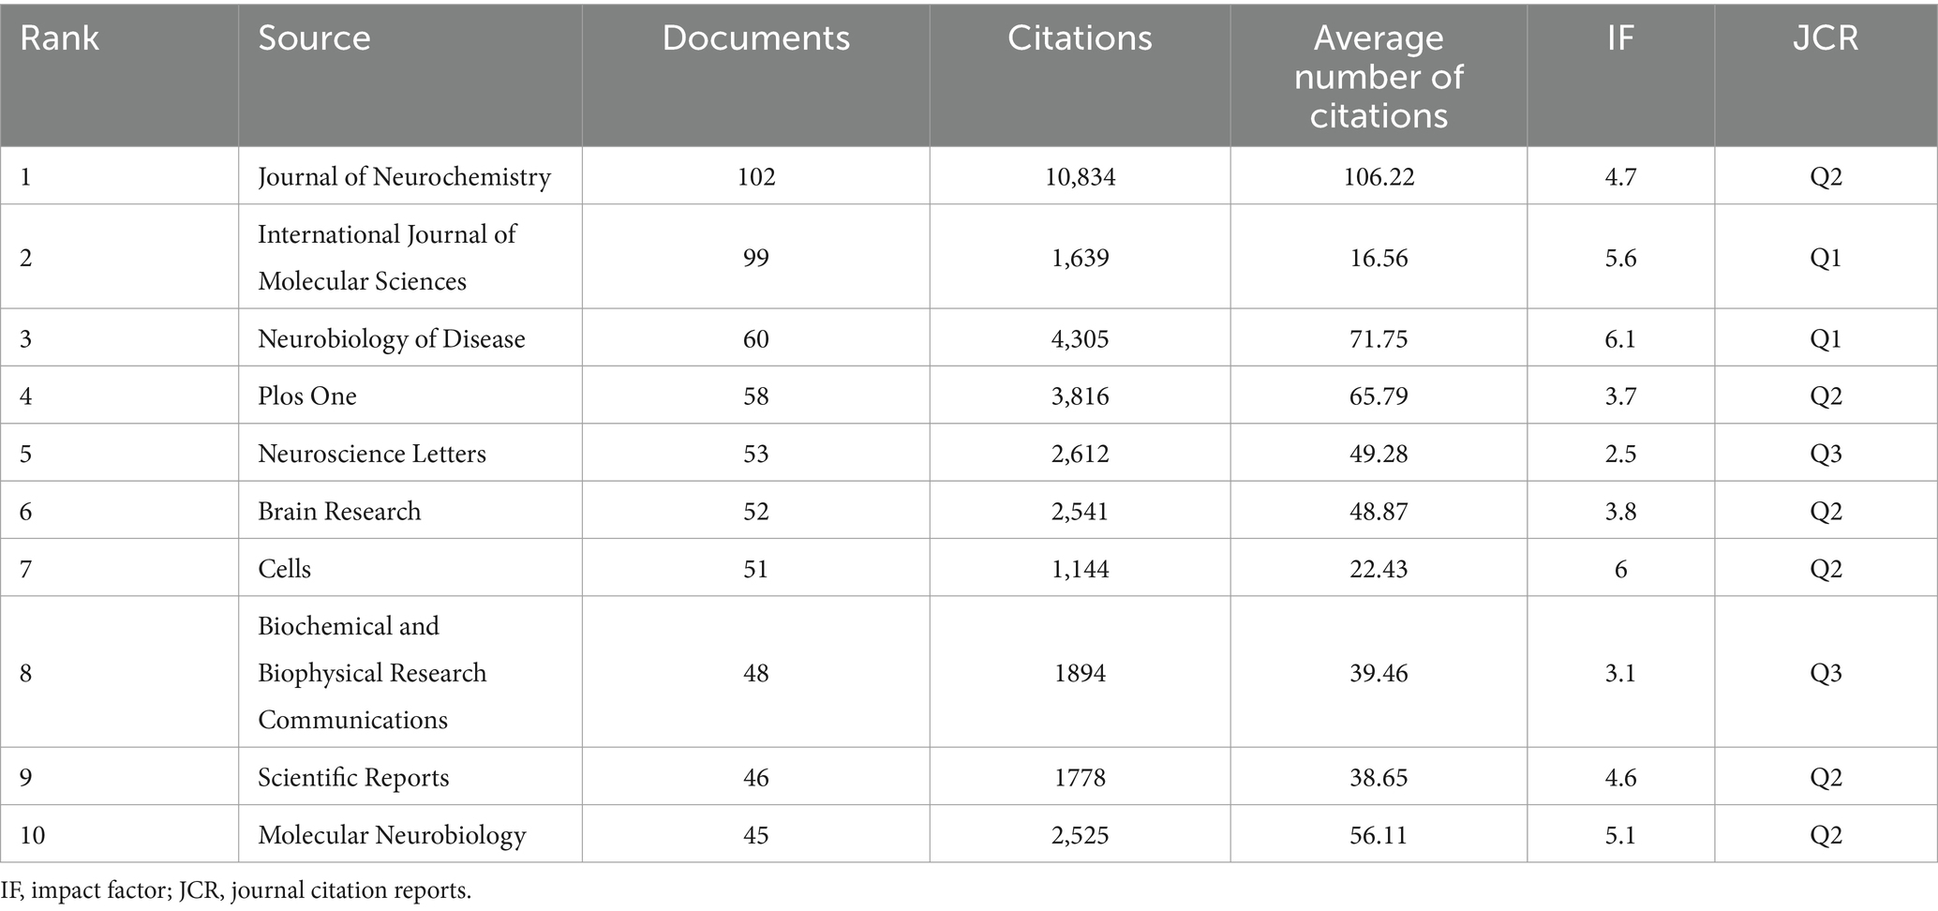Click average citations value 38.65
1938x911 pixels.
click(1379, 778)
